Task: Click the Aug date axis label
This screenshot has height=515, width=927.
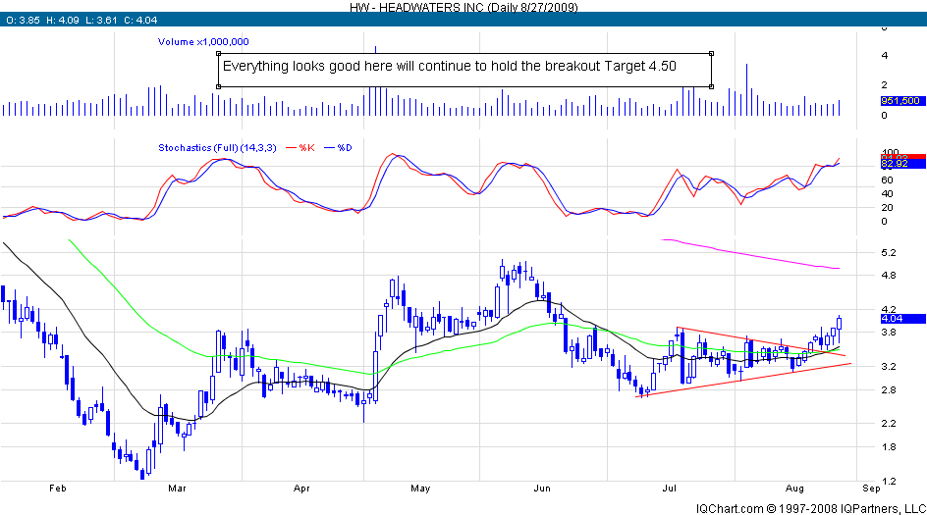Action: tap(794, 489)
